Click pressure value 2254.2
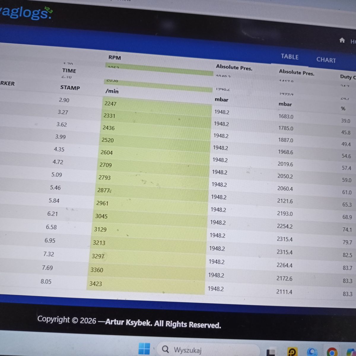 tap(285, 226)
